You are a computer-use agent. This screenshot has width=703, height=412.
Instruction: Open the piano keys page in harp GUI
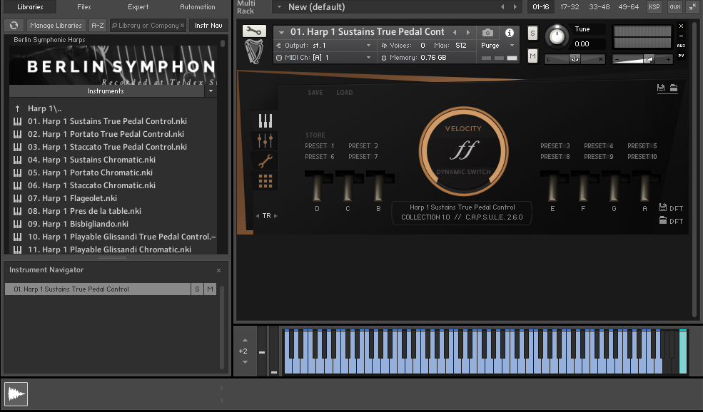(265, 121)
